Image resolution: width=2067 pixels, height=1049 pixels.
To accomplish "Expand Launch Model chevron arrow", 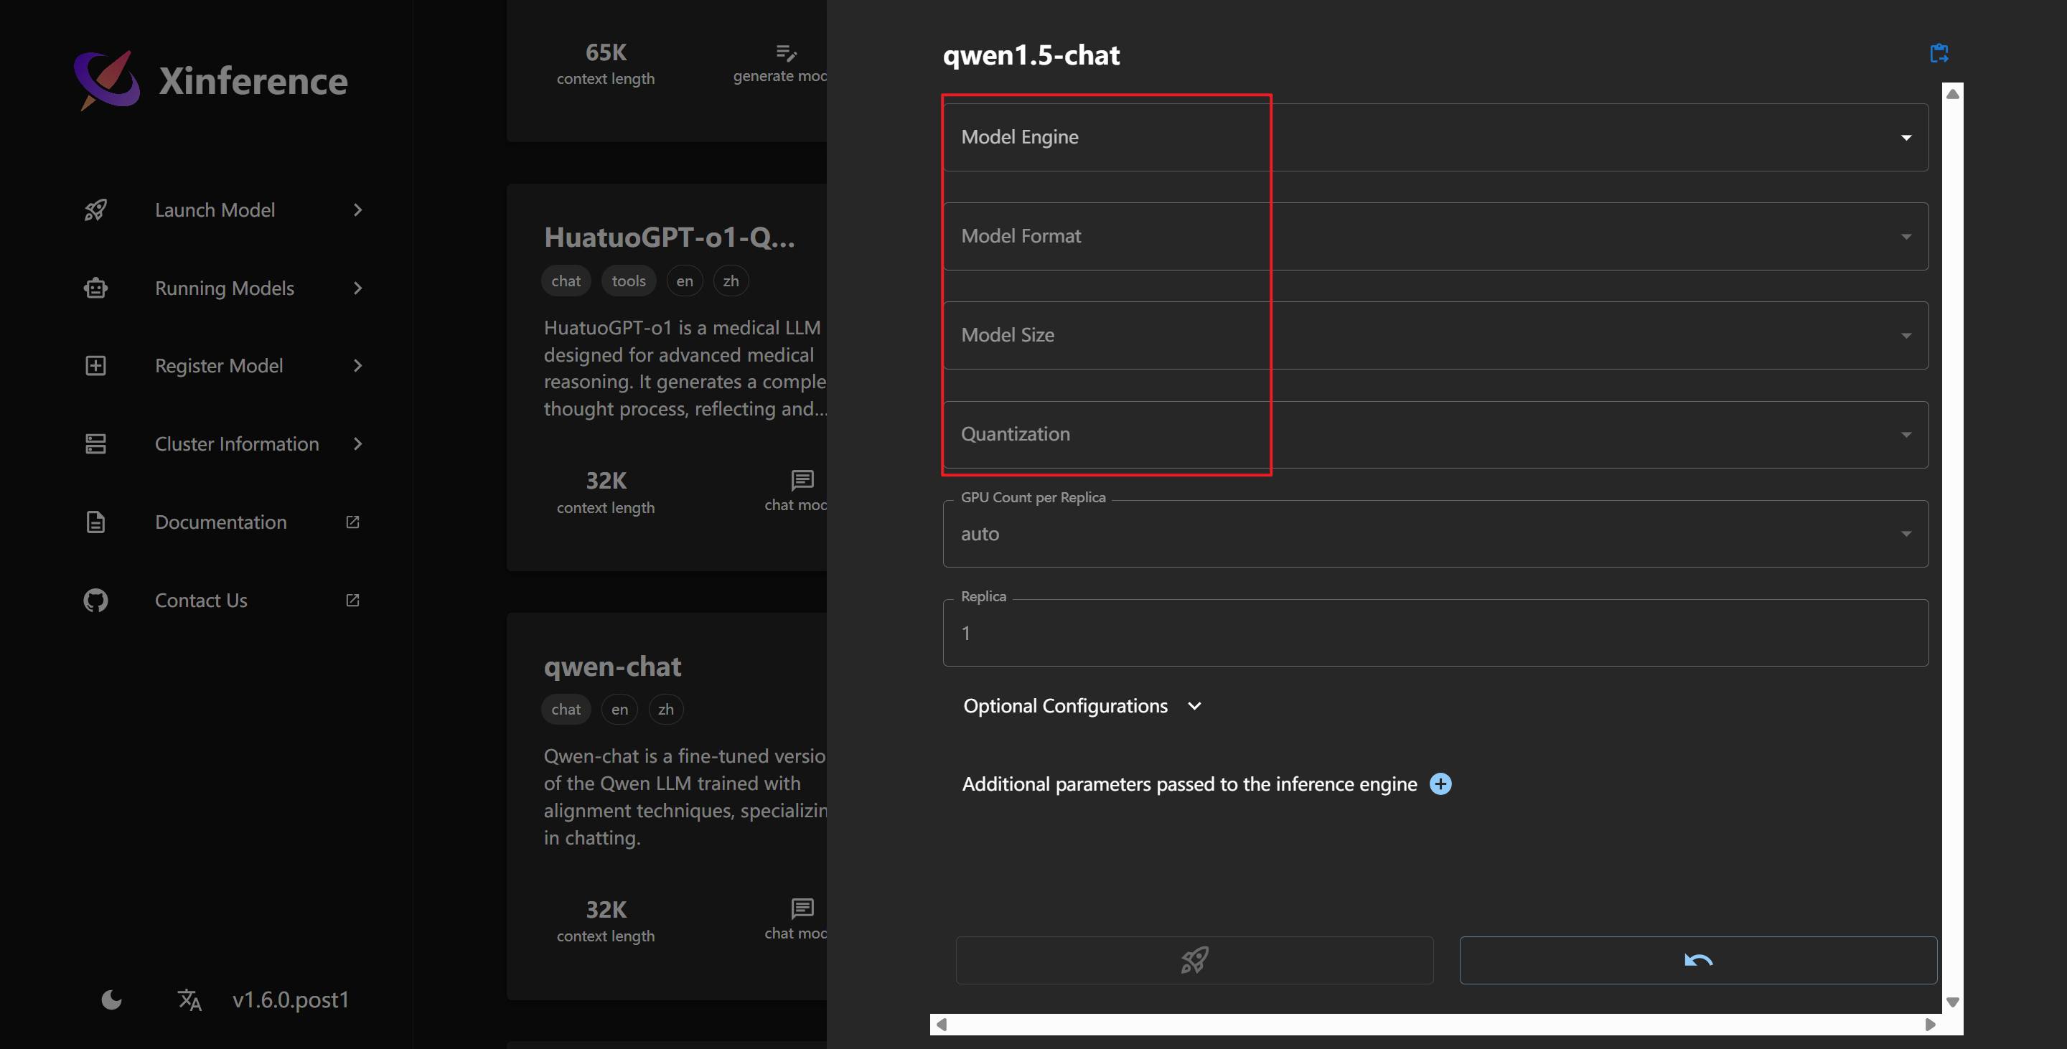I will click(x=358, y=210).
